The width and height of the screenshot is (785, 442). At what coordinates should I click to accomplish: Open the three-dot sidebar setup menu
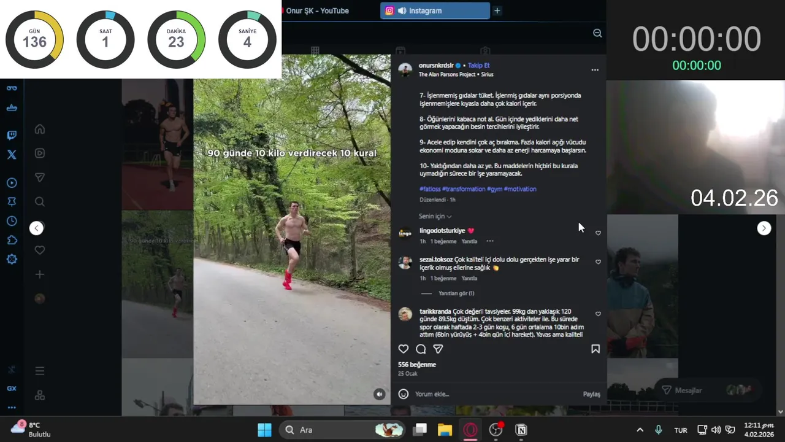pos(12,408)
